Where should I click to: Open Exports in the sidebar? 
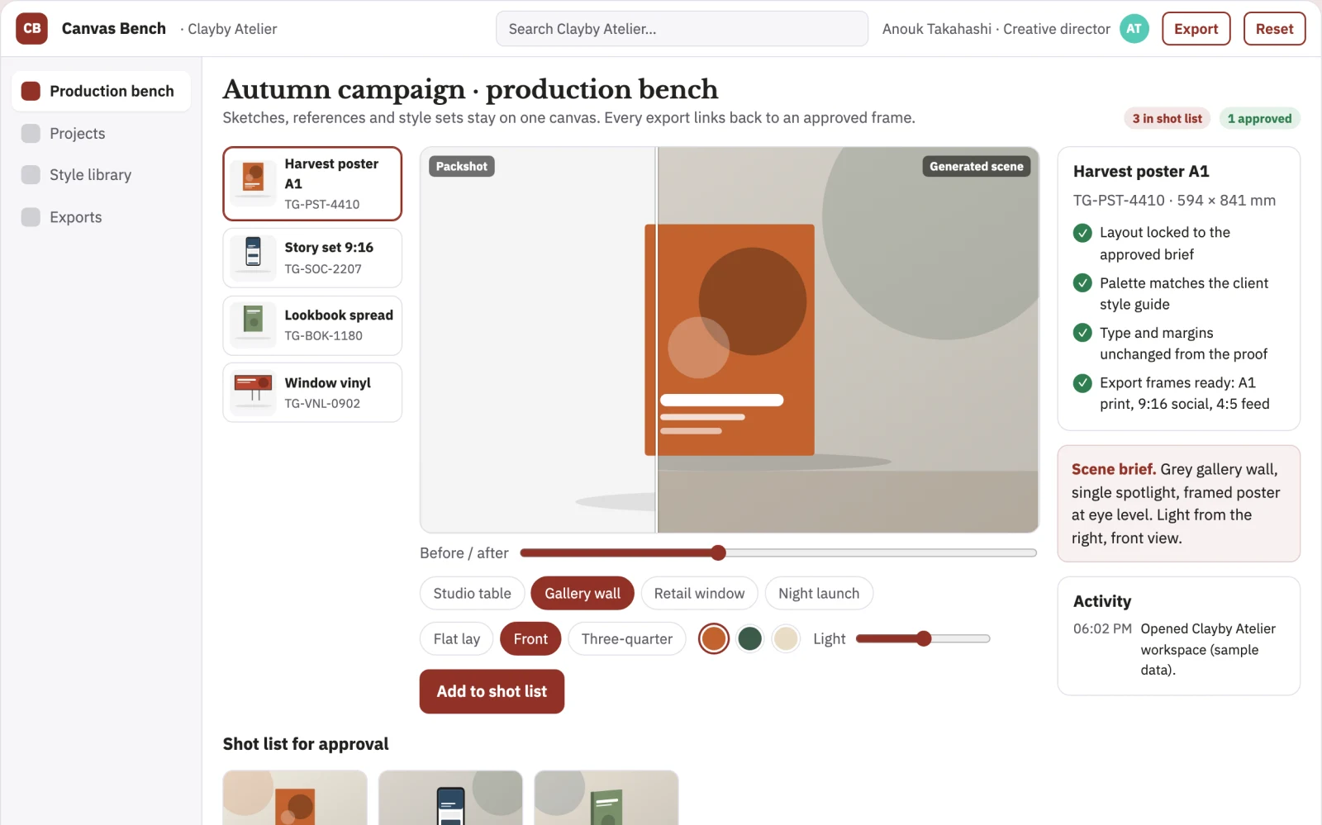101,217
